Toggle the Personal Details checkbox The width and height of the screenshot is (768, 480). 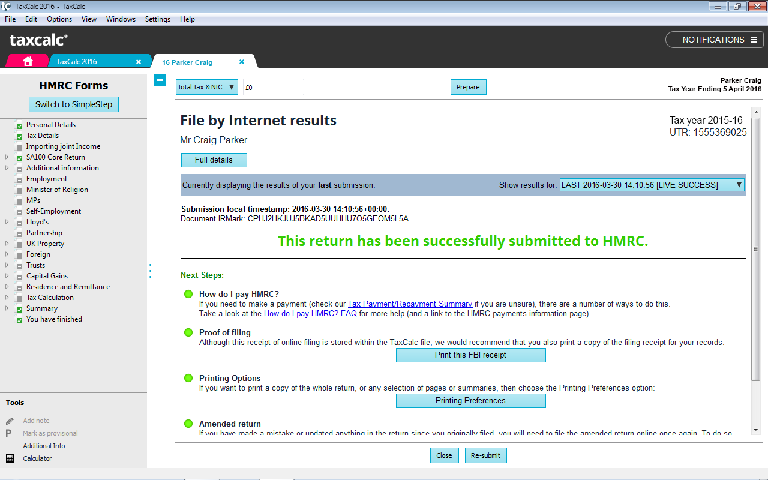[19, 125]
